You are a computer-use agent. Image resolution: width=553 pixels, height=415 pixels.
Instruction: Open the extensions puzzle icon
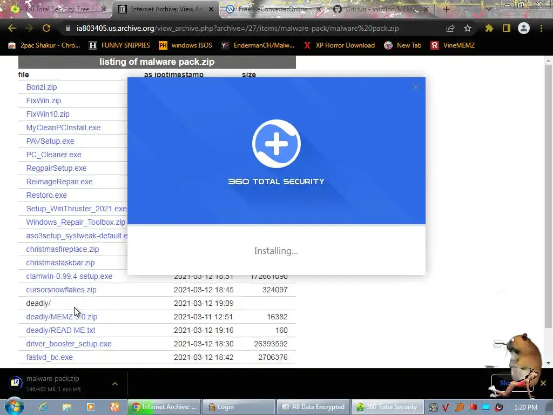(x=489, y=28)
